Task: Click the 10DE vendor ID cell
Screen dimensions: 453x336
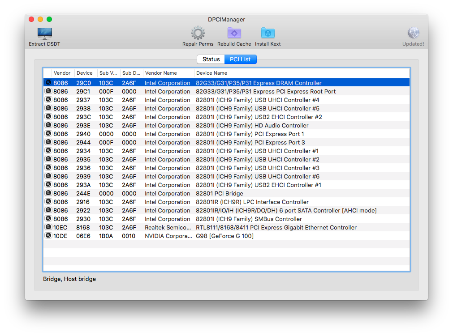Action: tap(60, 236)
